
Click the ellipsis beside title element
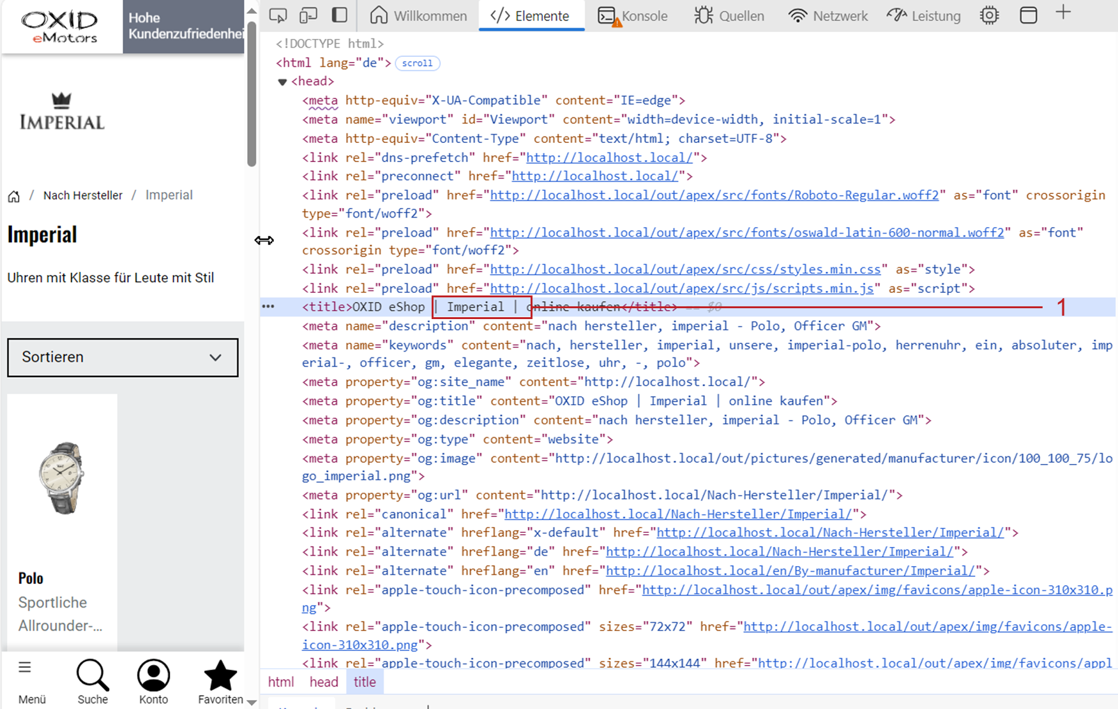click(268, 307)
